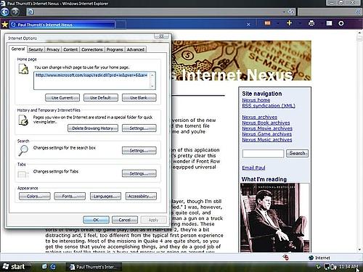Open the Privacy tab
Image resolution: width=363 pixels, height=272 pixels.
click(x=53, y=49)
